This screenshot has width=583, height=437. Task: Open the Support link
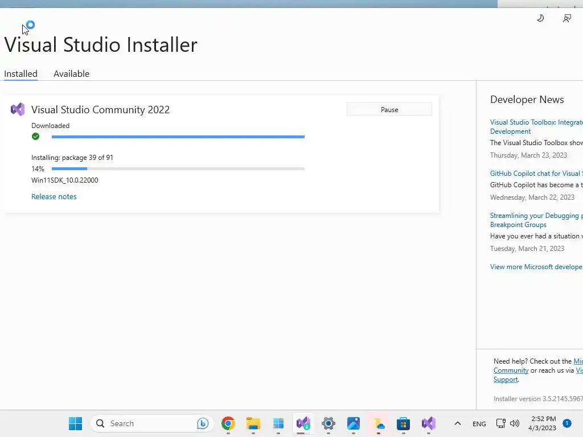tap(506, 380)
